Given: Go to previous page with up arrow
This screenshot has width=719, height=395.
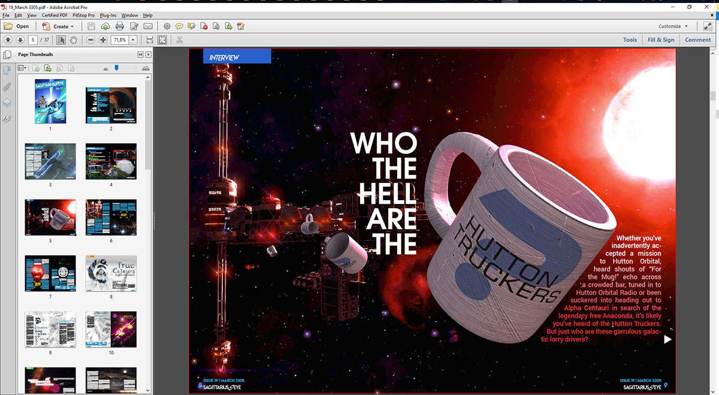Looking at the screenshot, I should tap(8, 40).
